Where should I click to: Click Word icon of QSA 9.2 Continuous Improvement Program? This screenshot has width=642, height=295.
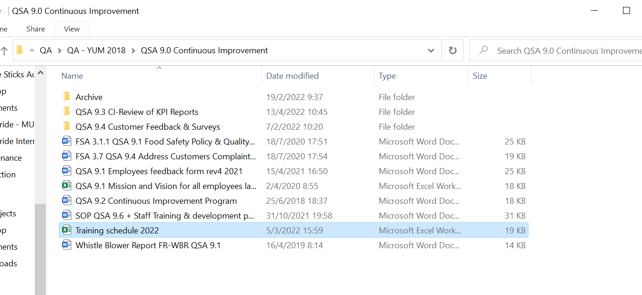click(67, 201)
